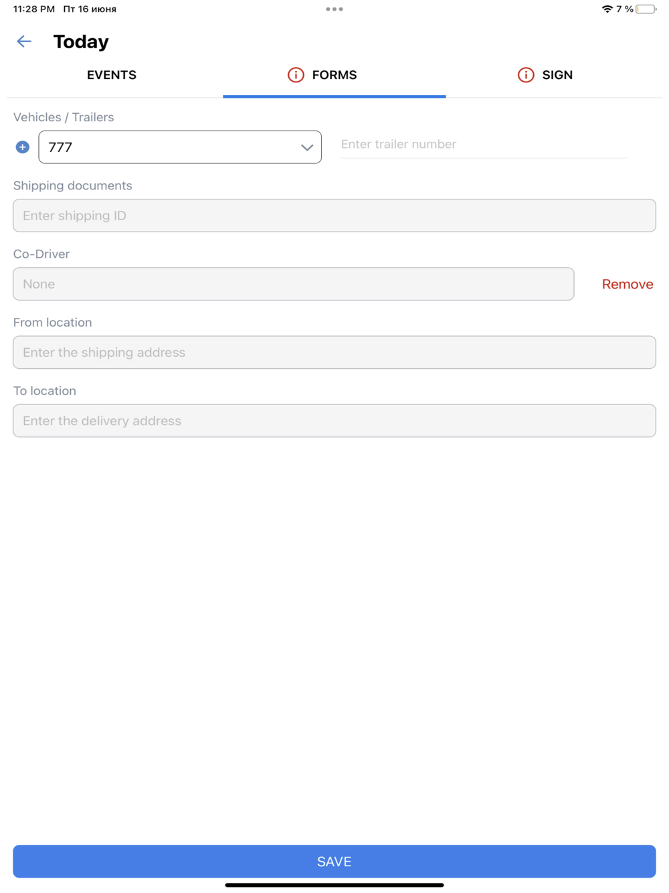Open the three-dot multitasking menu at top
Screen dimensions: 669x893
pos(334,9)
